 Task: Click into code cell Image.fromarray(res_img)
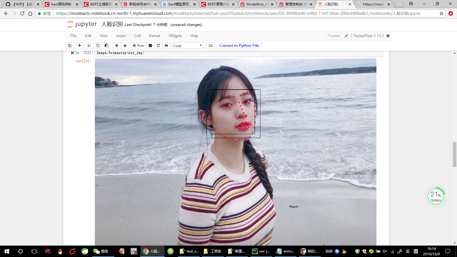pyautogui.click(x=238, y=53)
